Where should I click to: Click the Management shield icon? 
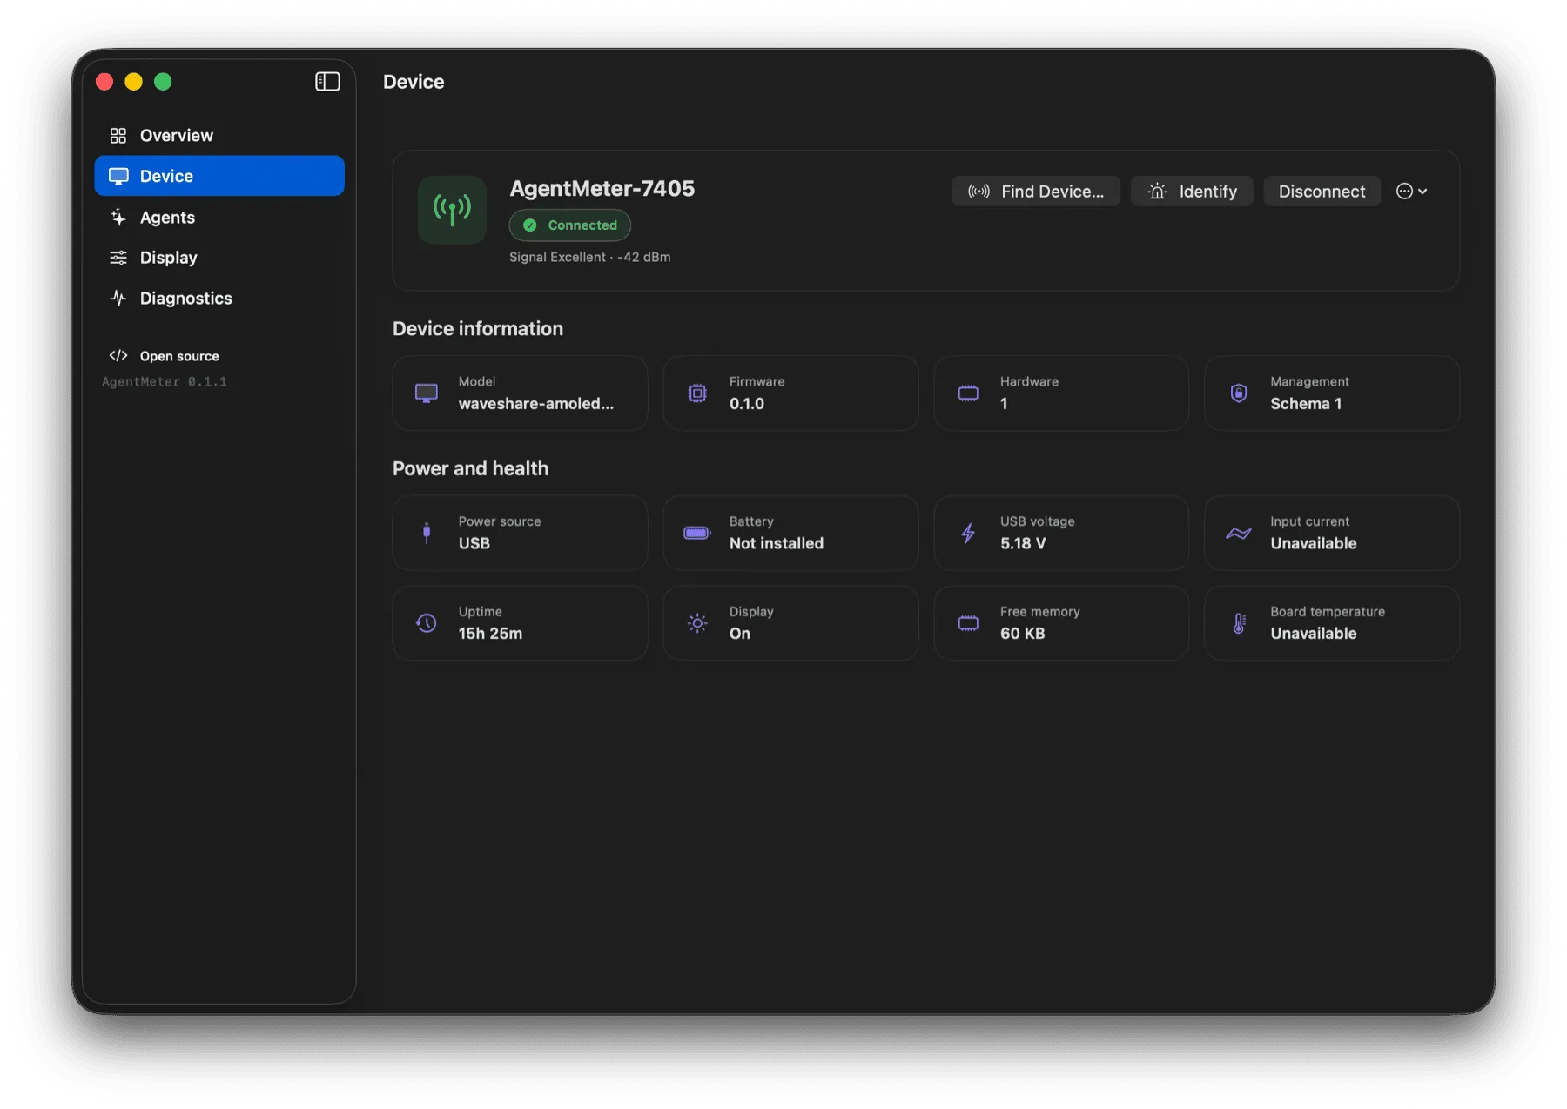click(x=1239, y=393)
